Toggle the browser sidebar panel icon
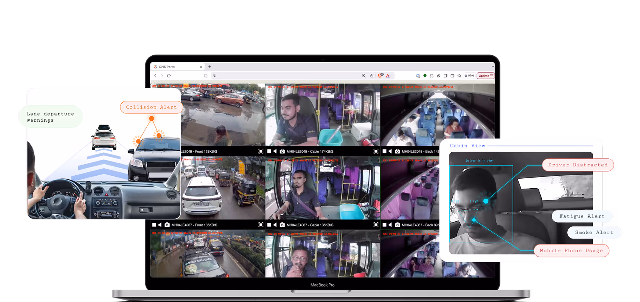640x302 pixels. [446, 76]
